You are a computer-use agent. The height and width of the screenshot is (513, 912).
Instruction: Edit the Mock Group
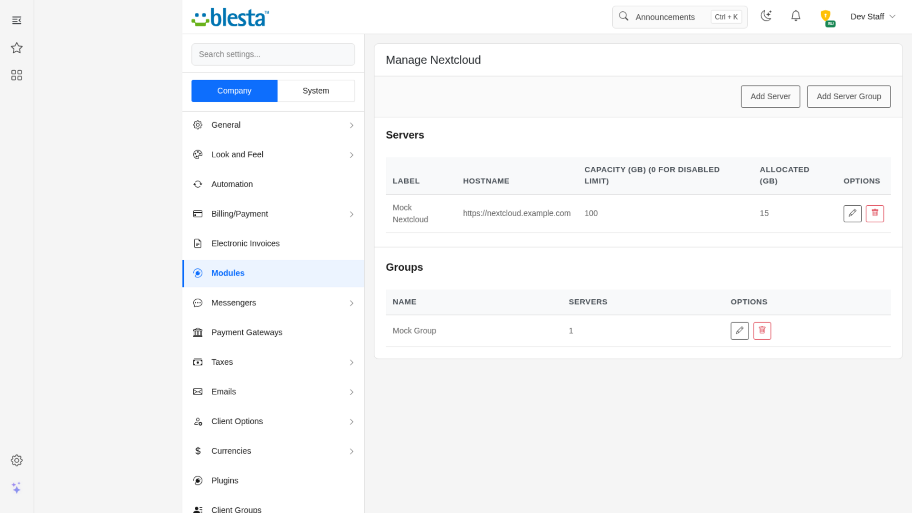point(740,331)
